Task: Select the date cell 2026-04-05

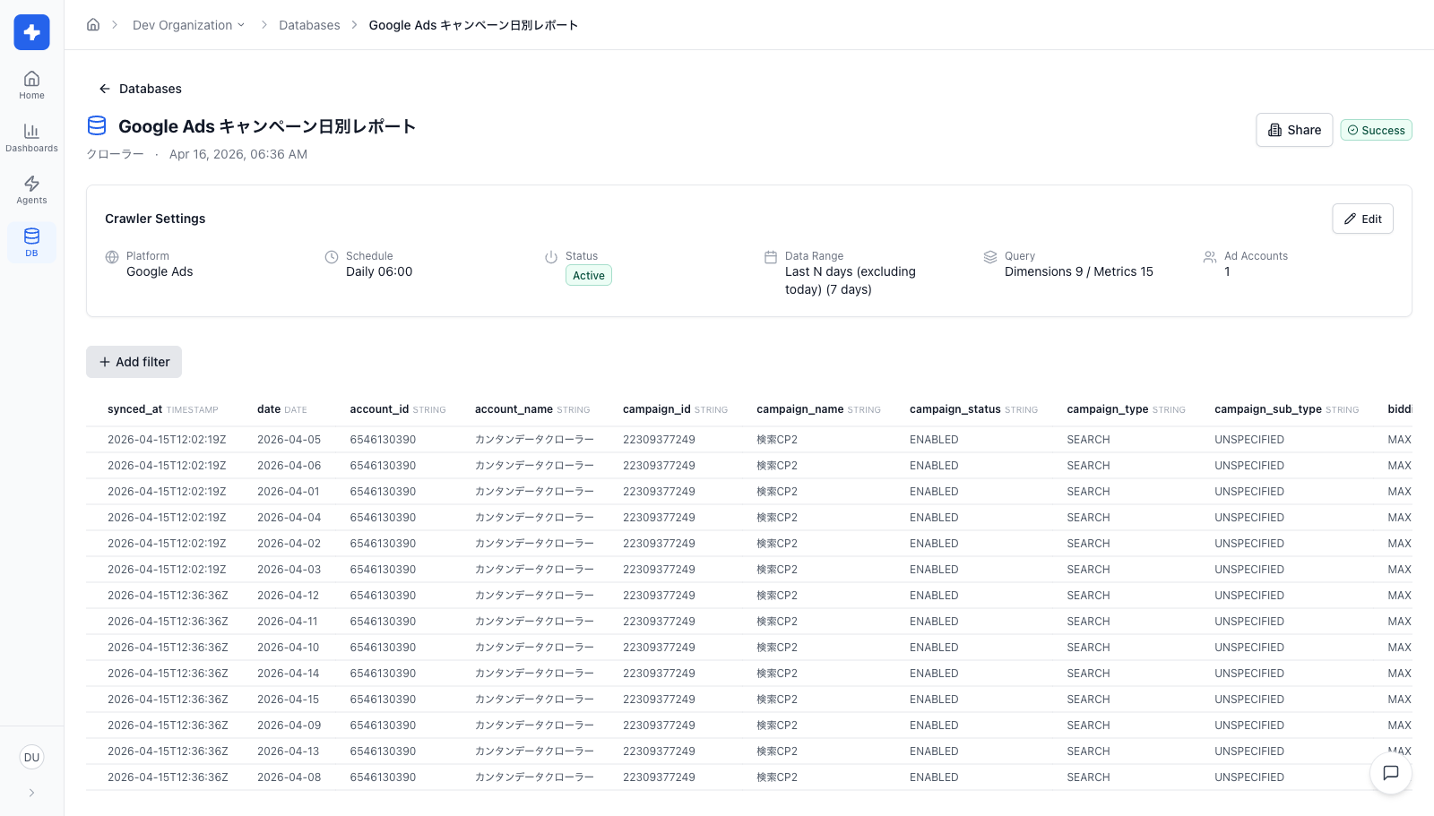Action: point(289,440)
